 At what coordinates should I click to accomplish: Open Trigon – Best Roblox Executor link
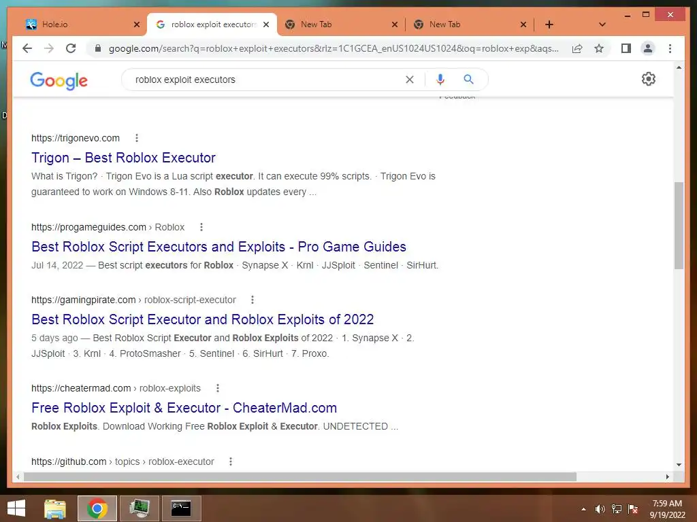pyautogui.click(x=123, y=158)
